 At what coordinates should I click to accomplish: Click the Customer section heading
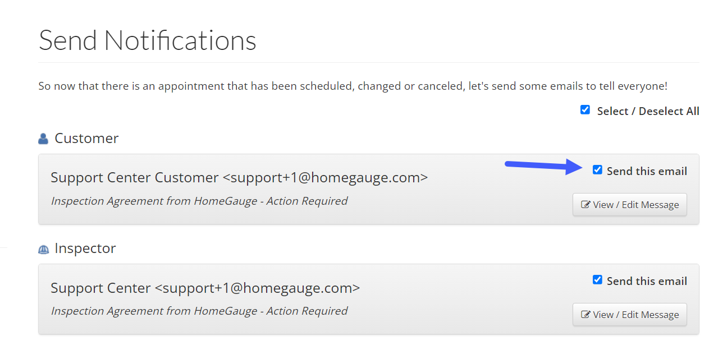(x=86, y=139)
